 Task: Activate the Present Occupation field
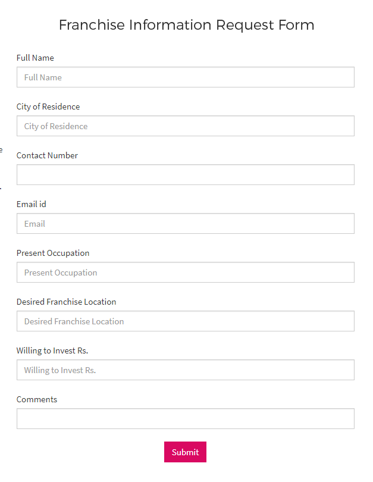[x=185, y=273]
